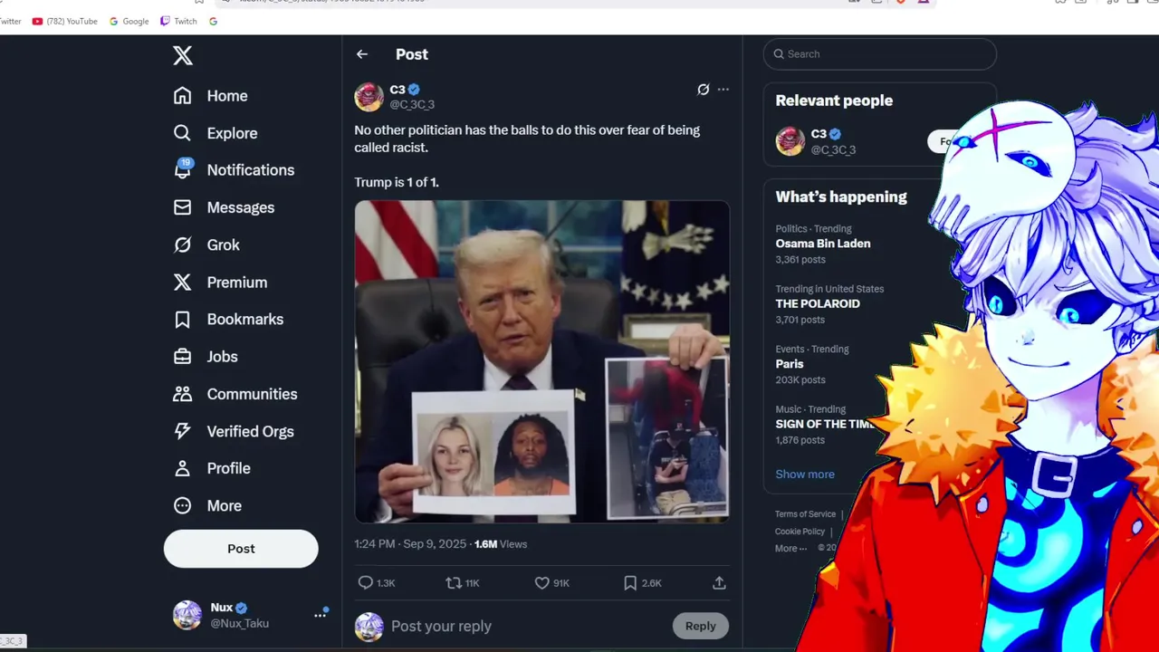Click the X logo icon
Viewport: 1159px width, 652px height.
(183, 55)
